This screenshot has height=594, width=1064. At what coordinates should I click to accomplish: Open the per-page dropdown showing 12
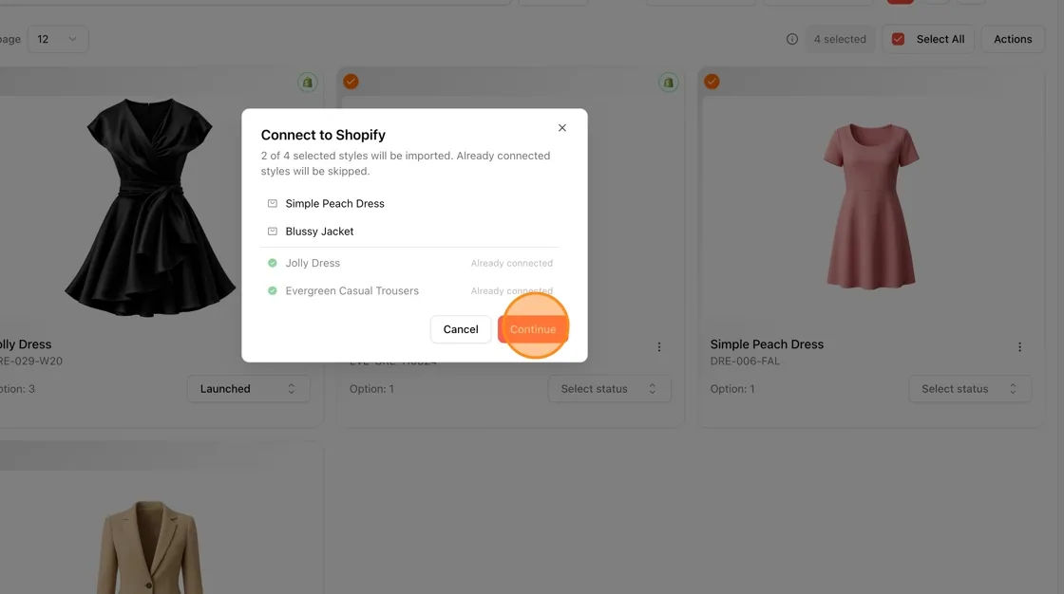(57, 39)
